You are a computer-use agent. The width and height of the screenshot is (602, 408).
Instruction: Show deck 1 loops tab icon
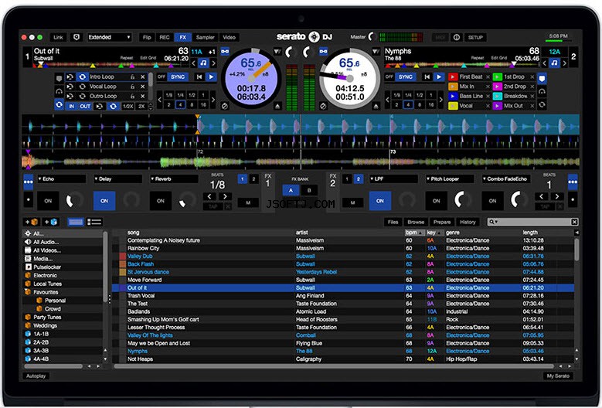(59, 104)
